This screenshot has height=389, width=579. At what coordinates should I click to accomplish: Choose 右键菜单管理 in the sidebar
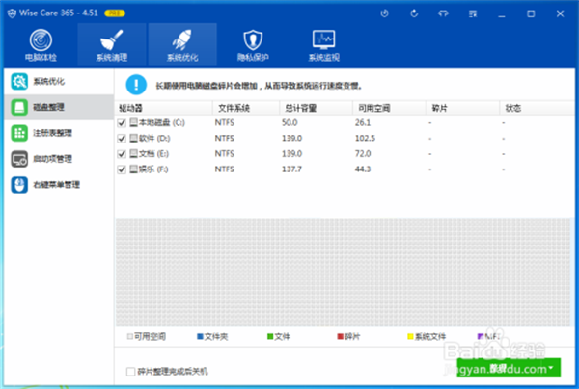[x=59, y=185]
